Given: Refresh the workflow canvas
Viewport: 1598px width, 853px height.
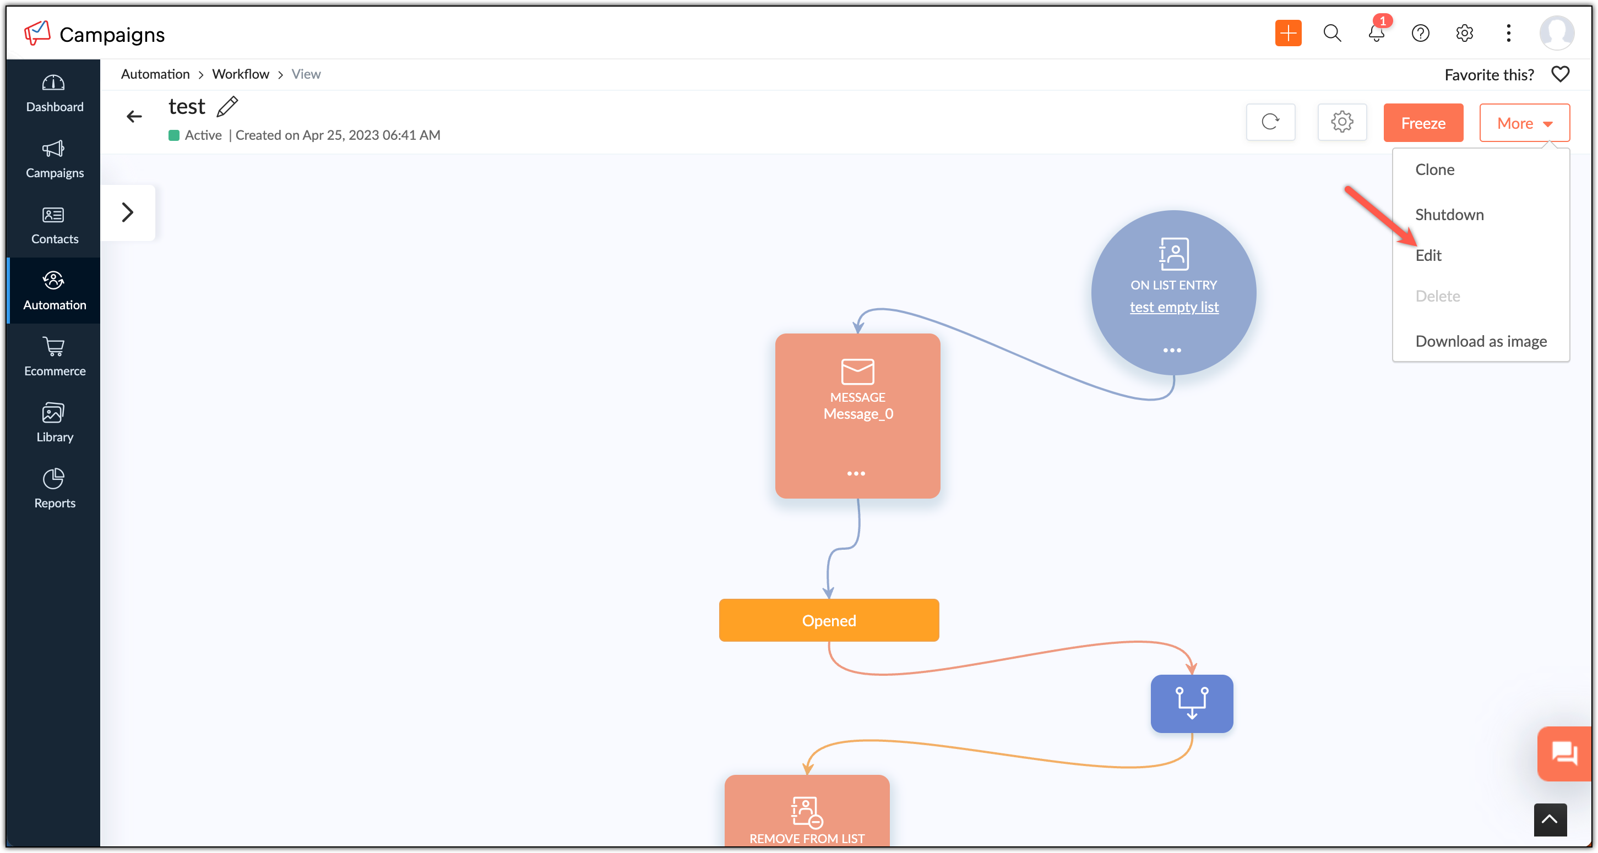Looking at the screenshot, I should (x=1270, y=122).
